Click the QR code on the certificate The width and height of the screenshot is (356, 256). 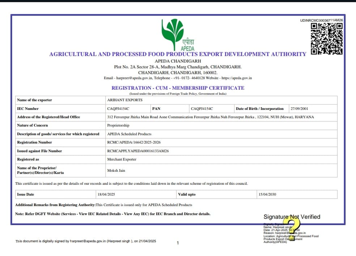click(327, 39)
